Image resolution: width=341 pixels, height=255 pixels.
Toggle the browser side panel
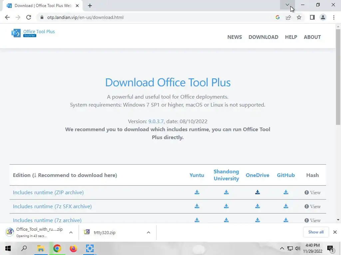(x=312, y=17)
